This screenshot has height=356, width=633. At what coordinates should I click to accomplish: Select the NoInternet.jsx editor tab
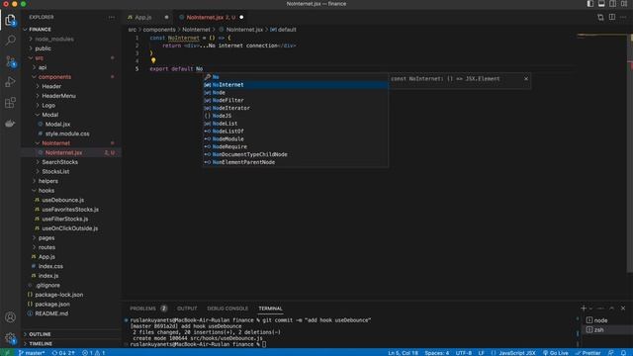tap(211, 18)
